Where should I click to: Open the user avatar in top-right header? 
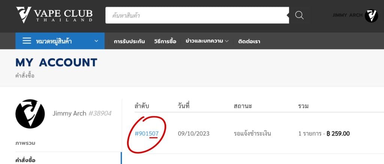click(371, 16)
